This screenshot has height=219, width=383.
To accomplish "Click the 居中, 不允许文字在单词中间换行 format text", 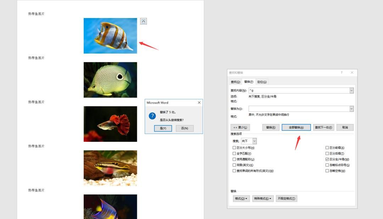I will coord(269,114).
